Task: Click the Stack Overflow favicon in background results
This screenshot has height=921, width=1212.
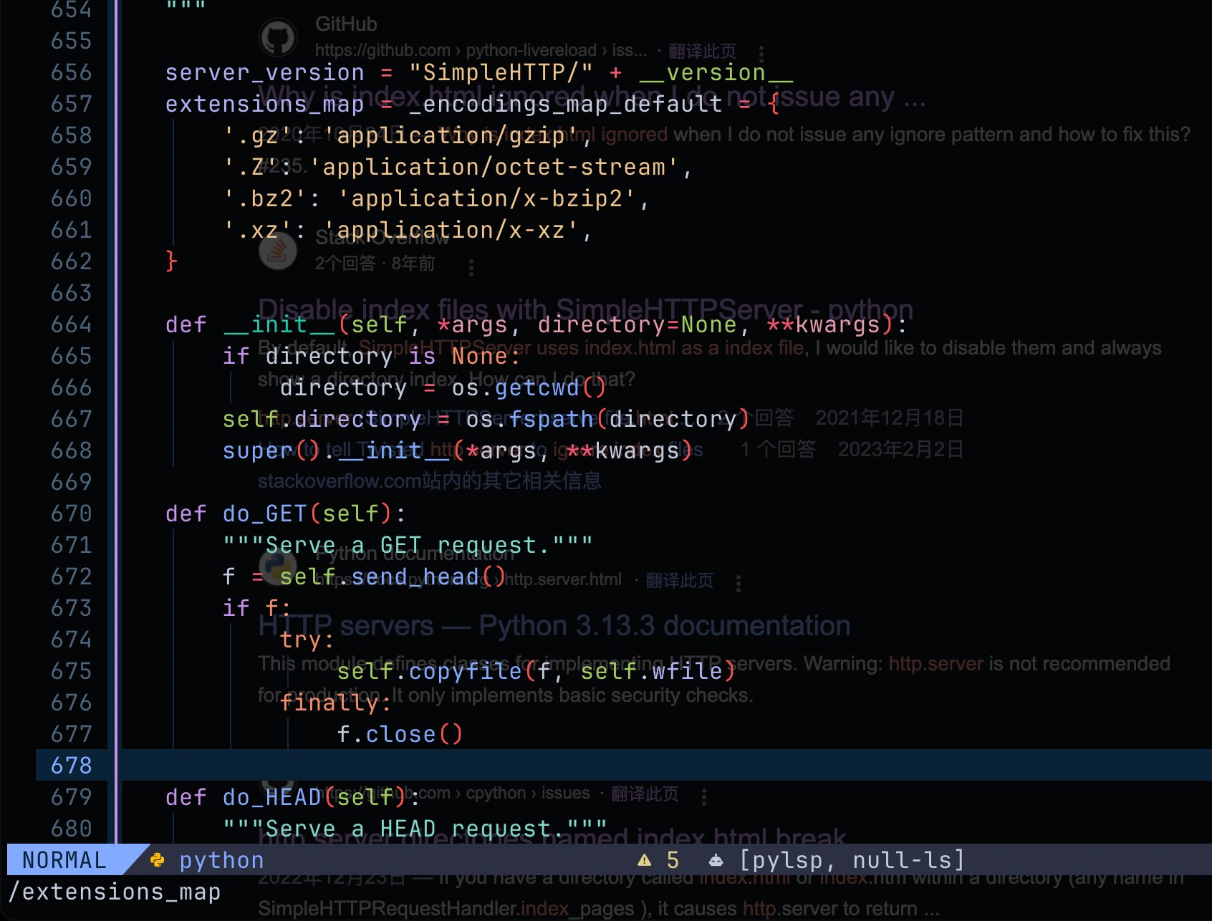Action: [278, 251]
